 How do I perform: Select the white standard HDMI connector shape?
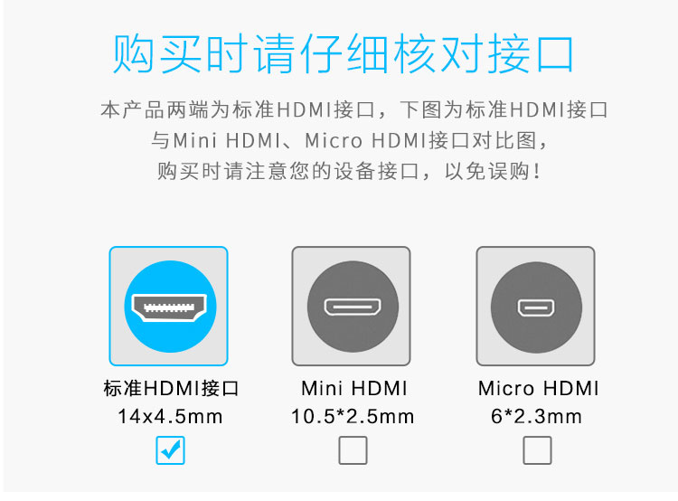pos(169,307)
